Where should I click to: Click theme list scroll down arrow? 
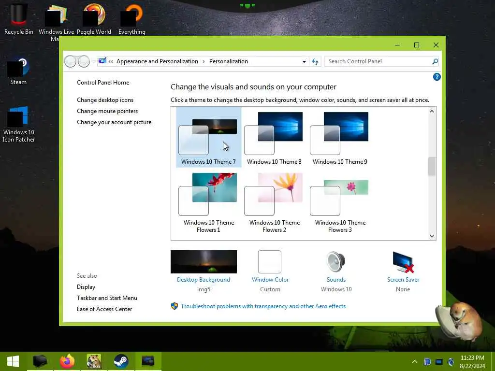click(x=432, y=236)
